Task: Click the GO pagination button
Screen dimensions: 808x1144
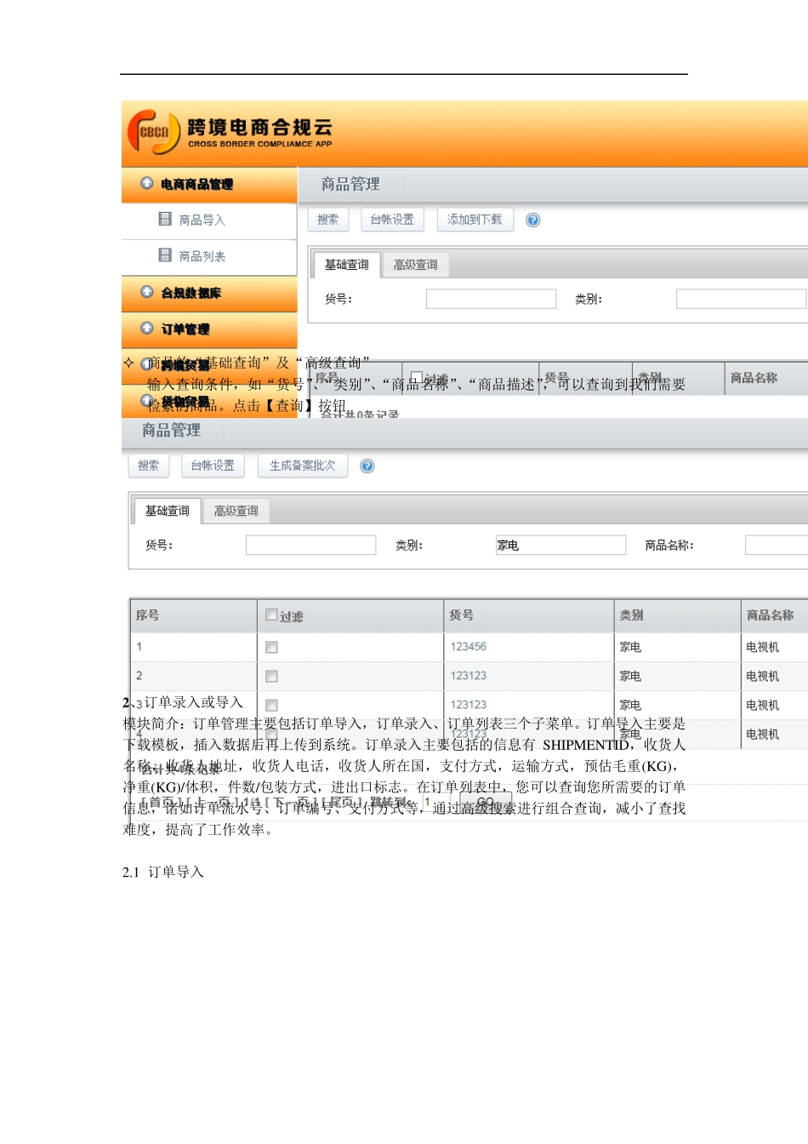Action: (486, 802)
